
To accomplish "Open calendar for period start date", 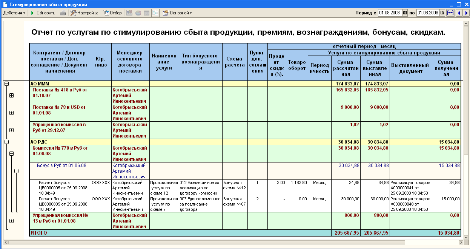I will (405, 13).
